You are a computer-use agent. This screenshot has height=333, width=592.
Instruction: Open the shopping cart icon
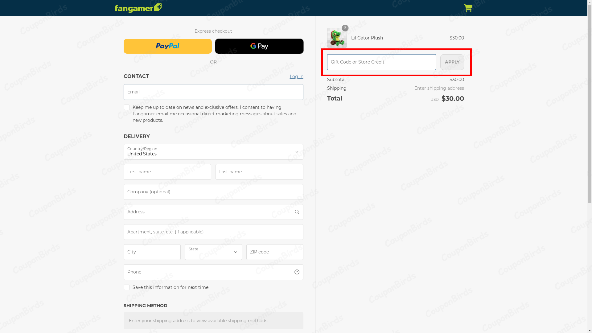(x=468, y=8)
